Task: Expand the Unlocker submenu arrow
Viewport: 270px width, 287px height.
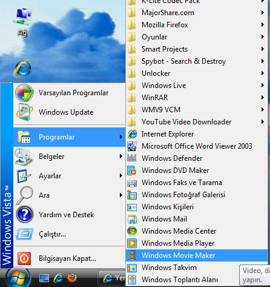Action: click(x=263, y=73)
